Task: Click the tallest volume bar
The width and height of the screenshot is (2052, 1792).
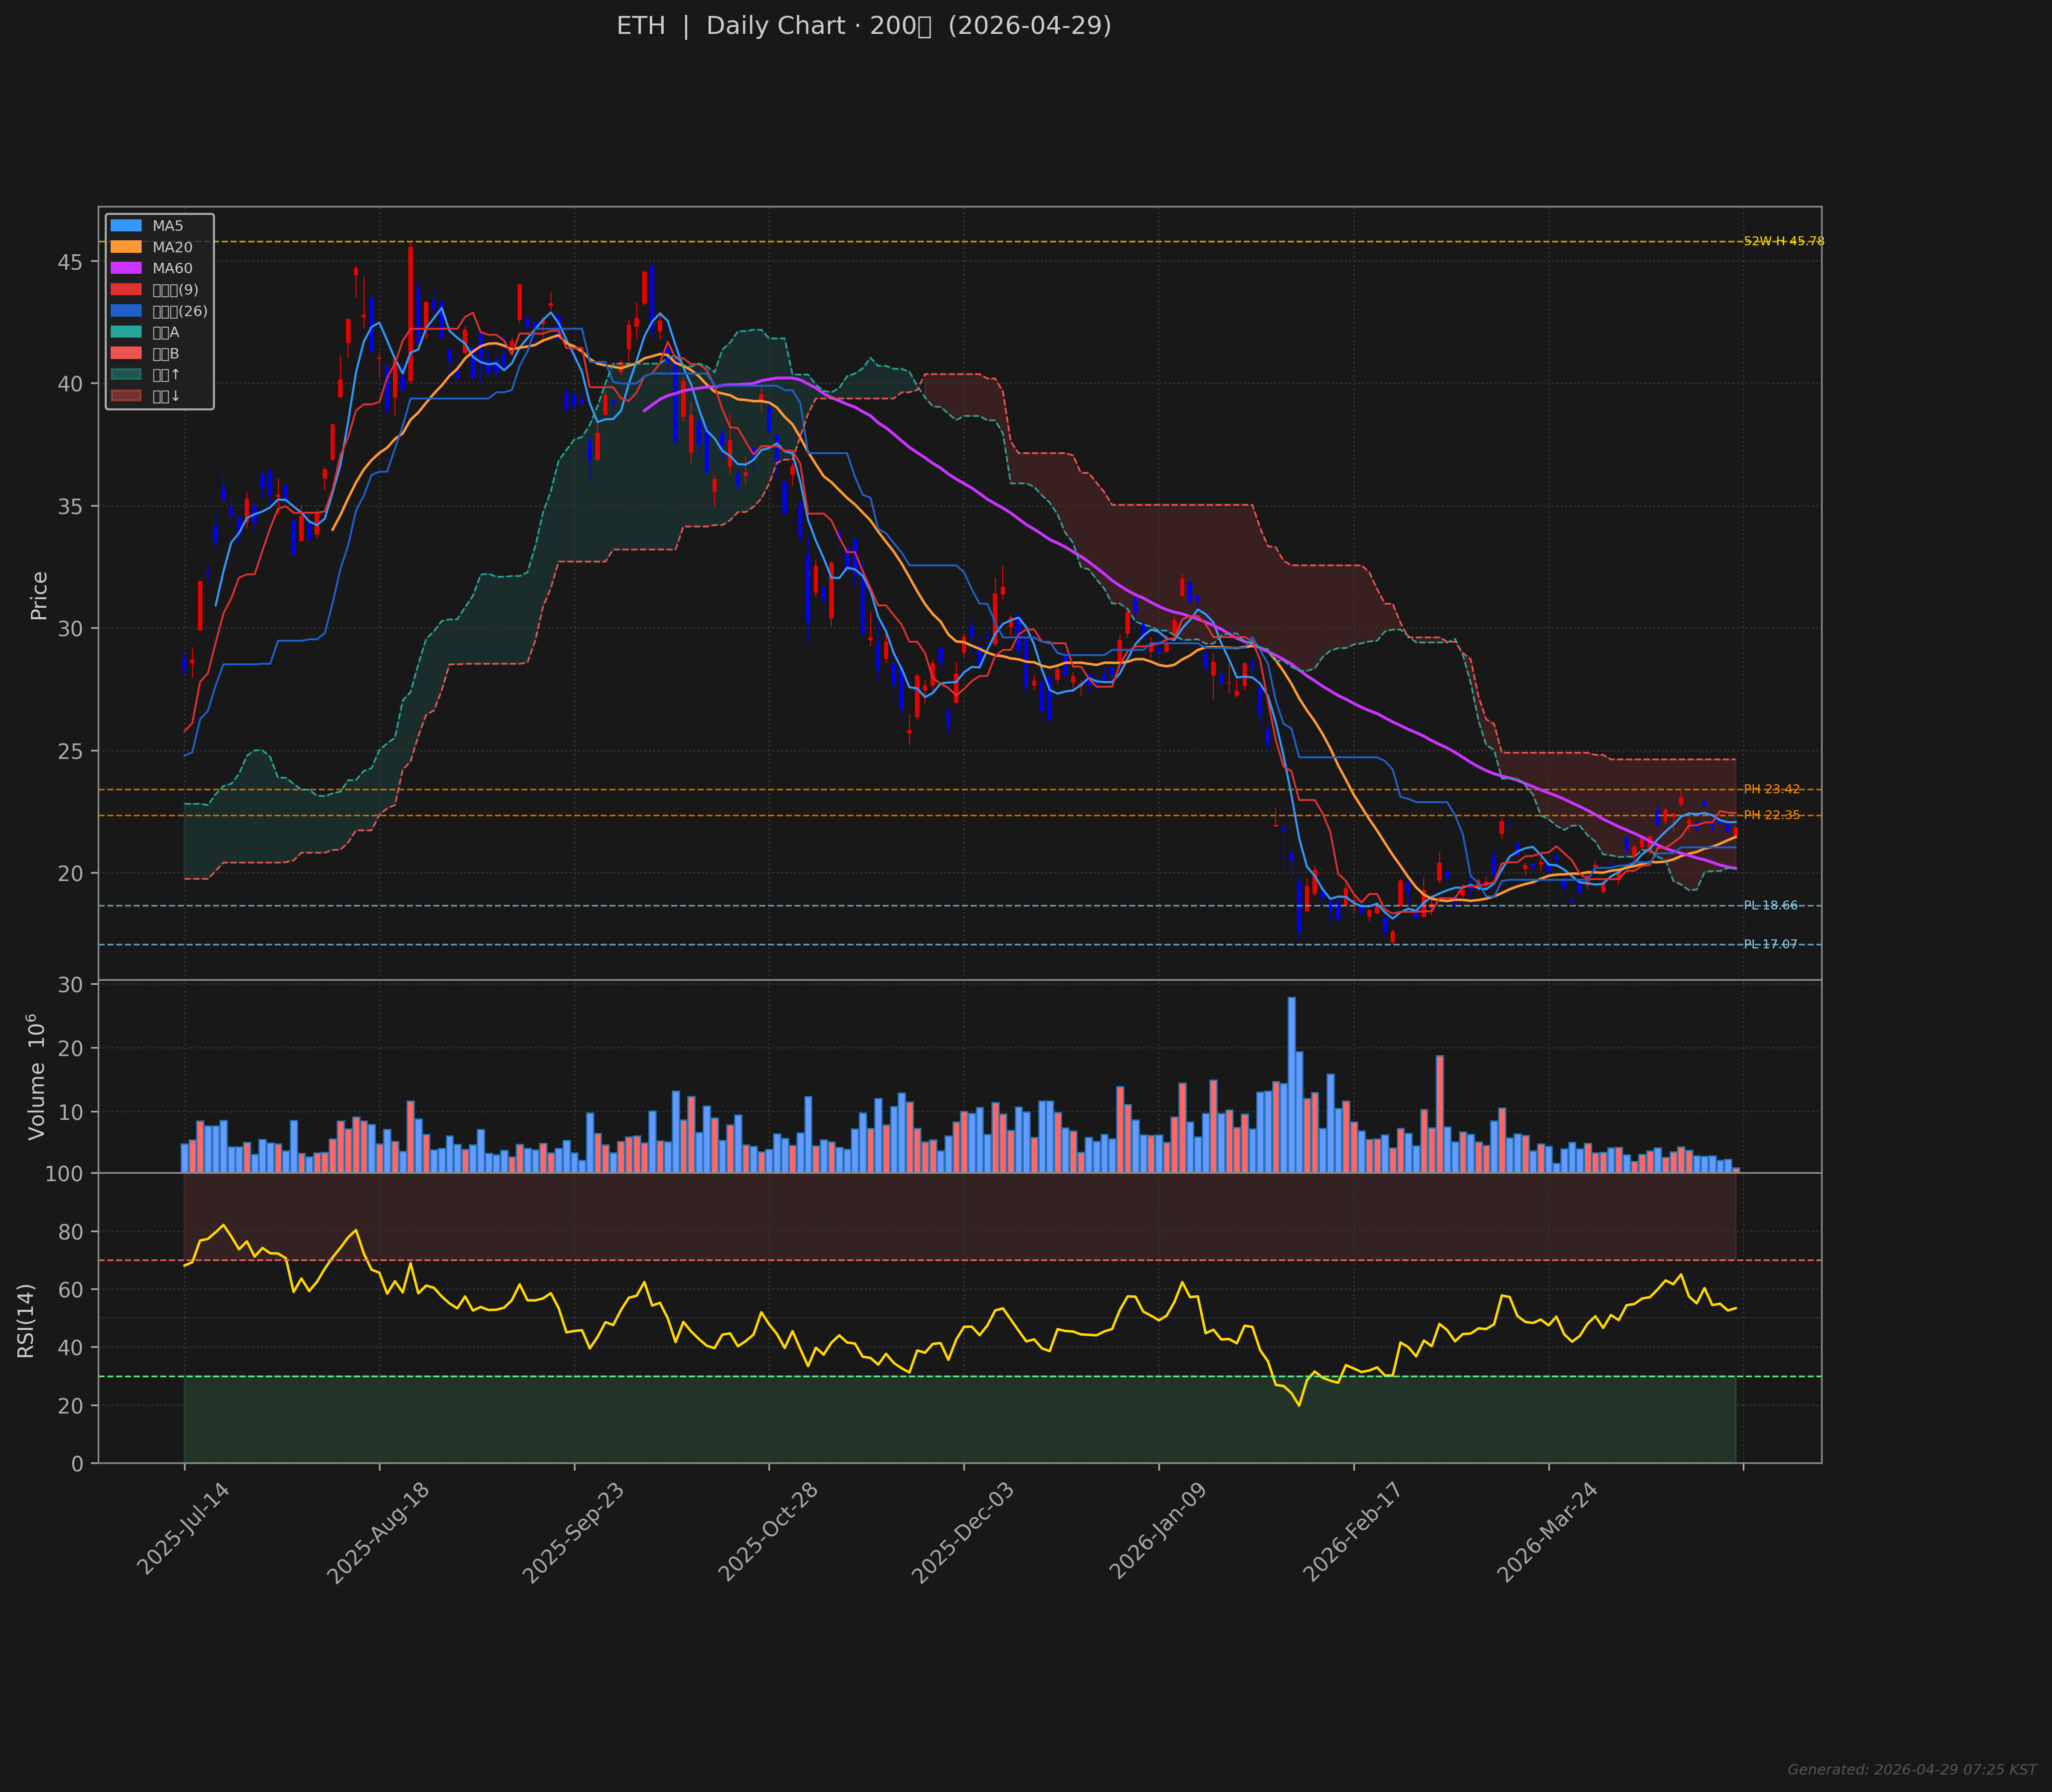Action: 1291,1084
